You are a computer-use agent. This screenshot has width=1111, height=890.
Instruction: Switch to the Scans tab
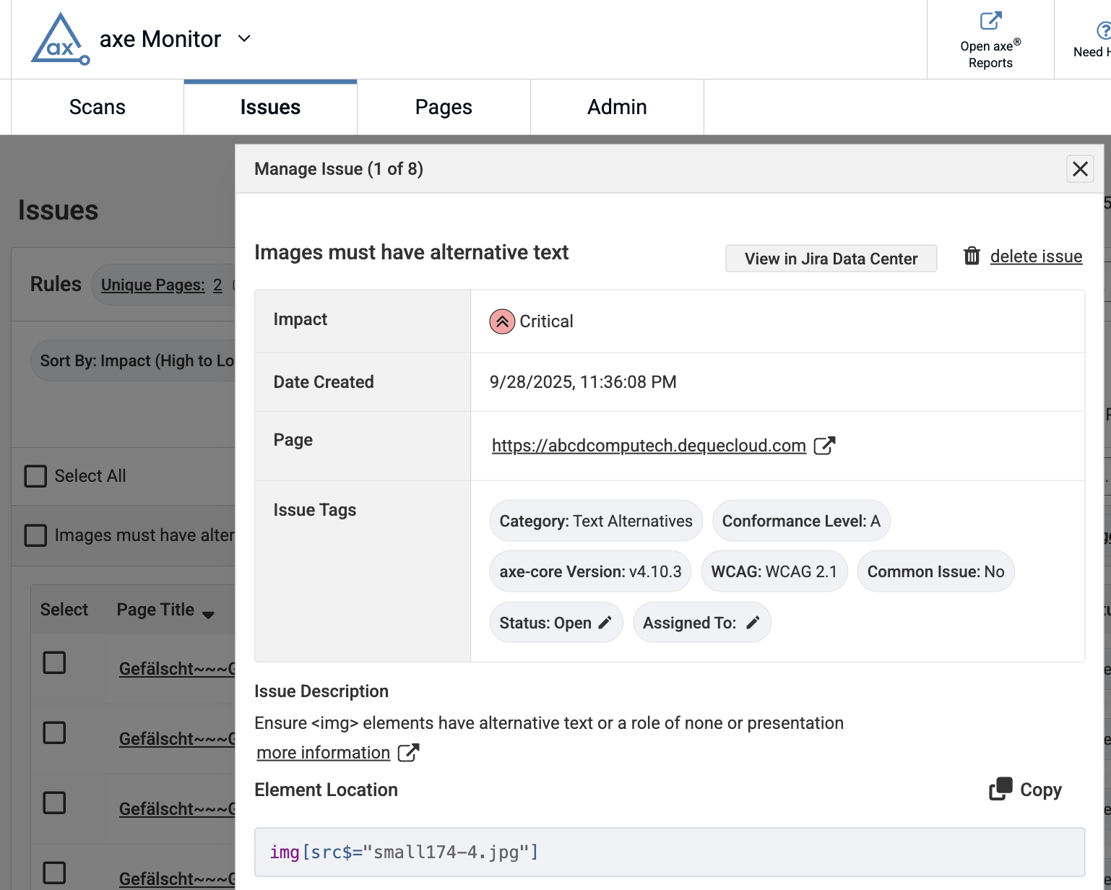tap(97, 106)
